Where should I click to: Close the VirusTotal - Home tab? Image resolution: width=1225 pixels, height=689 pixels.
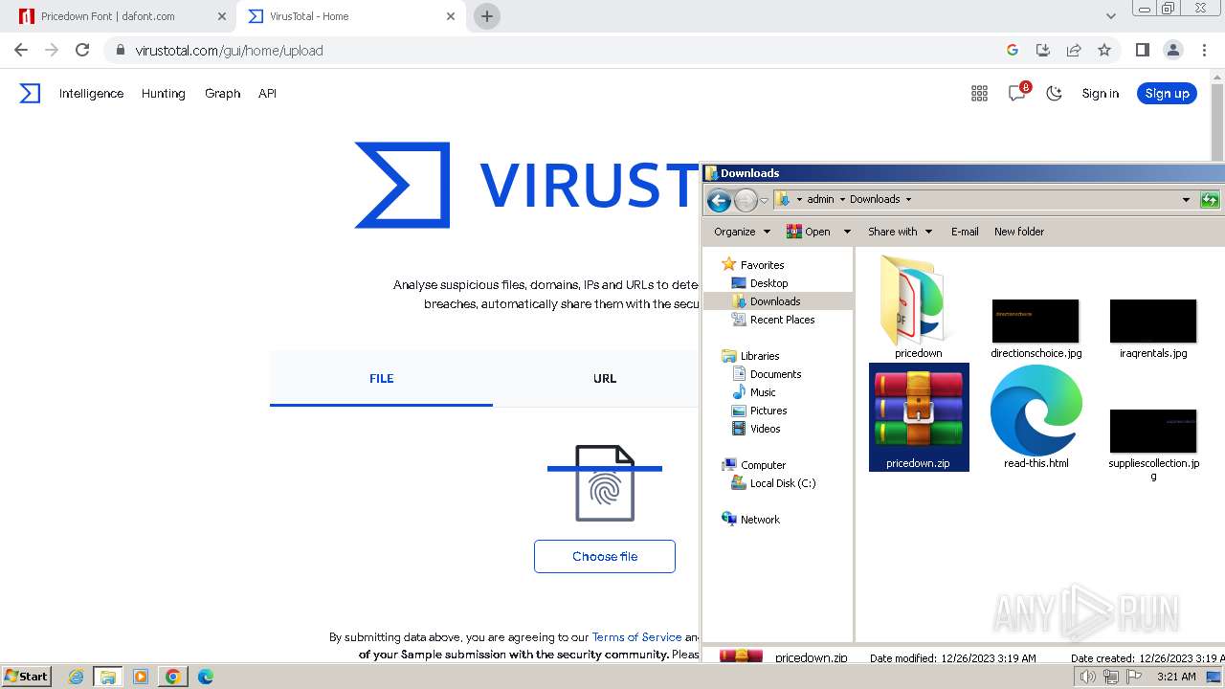(451, 16)
